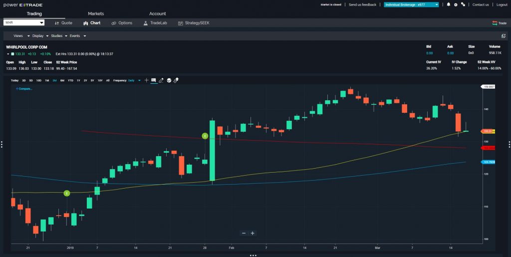Screen dimensions: 511x257
Task: Switch to the Chart view
Action: 92,23
